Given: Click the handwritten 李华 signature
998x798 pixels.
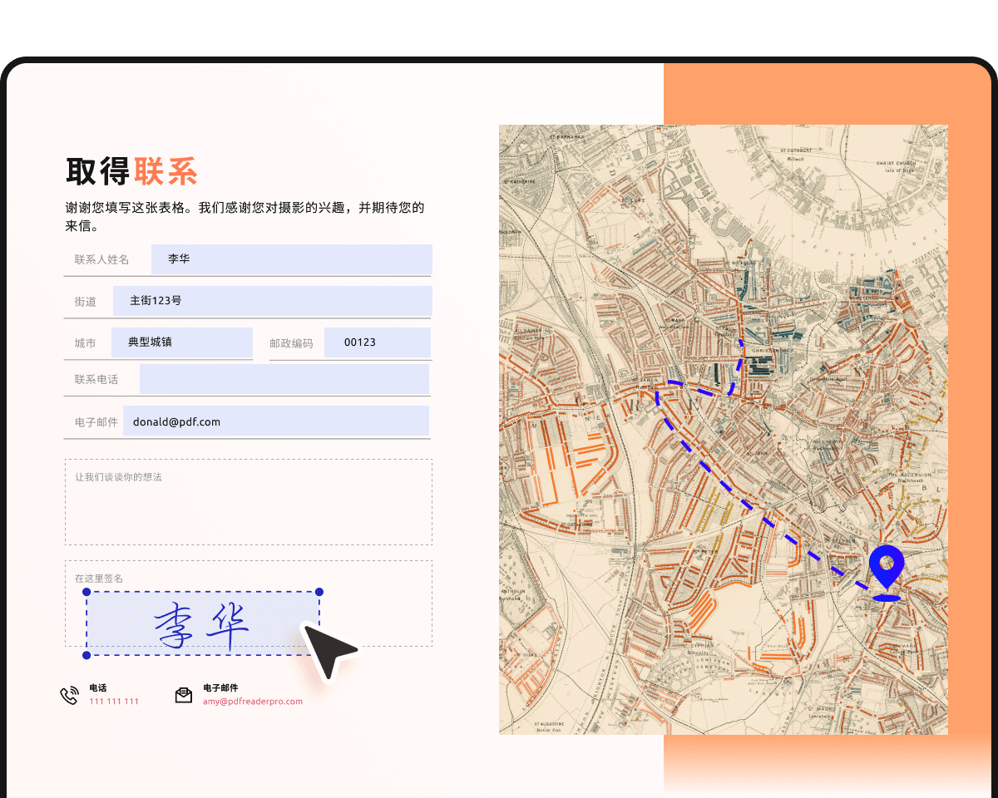Looking at the screenshot, I should 204,623.
